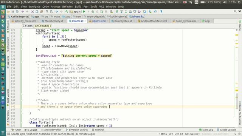Toggle the Build Variants side panel
Image resolution: width=242 pixels, height=136 pixels.
[8, 97]
